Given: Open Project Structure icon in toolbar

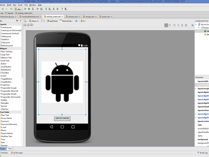Looking at the screenshot, I should coord(41,9).
